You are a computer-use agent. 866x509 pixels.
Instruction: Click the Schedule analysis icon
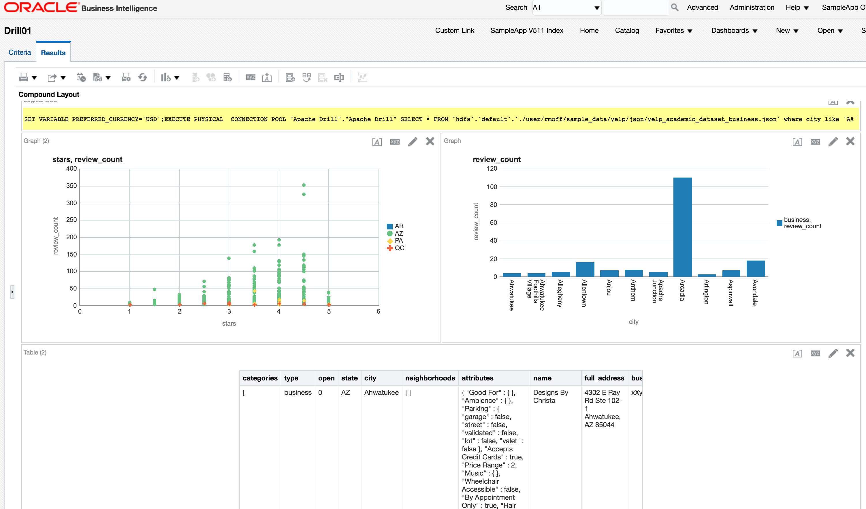pos(81,77)
